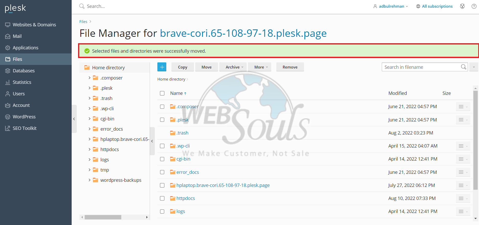This screenshot has height=225, width=479.
Task: Click the filename search magnifier icon
Action: (463, 67)
